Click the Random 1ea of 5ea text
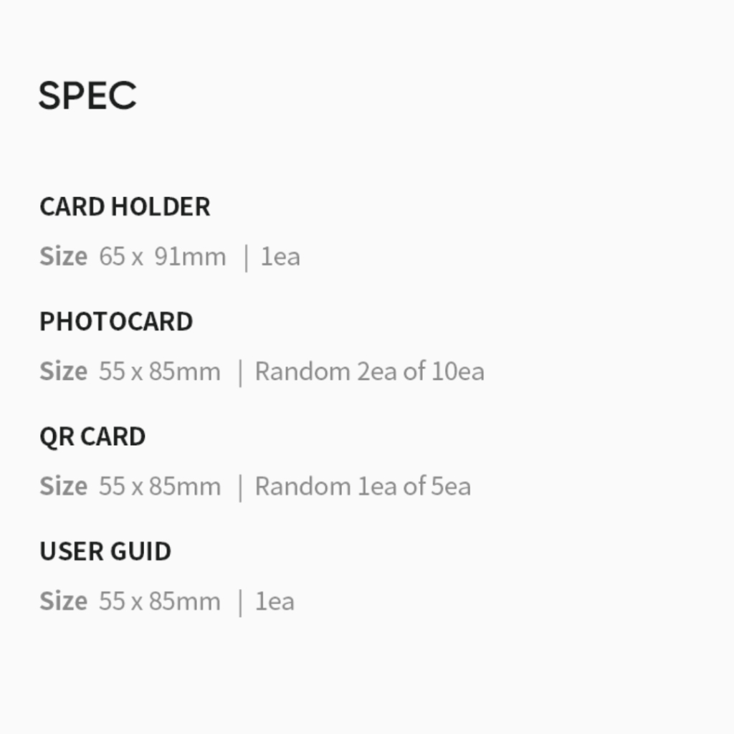This screenshot has height=734, width=734. click(x=363, y=486)
